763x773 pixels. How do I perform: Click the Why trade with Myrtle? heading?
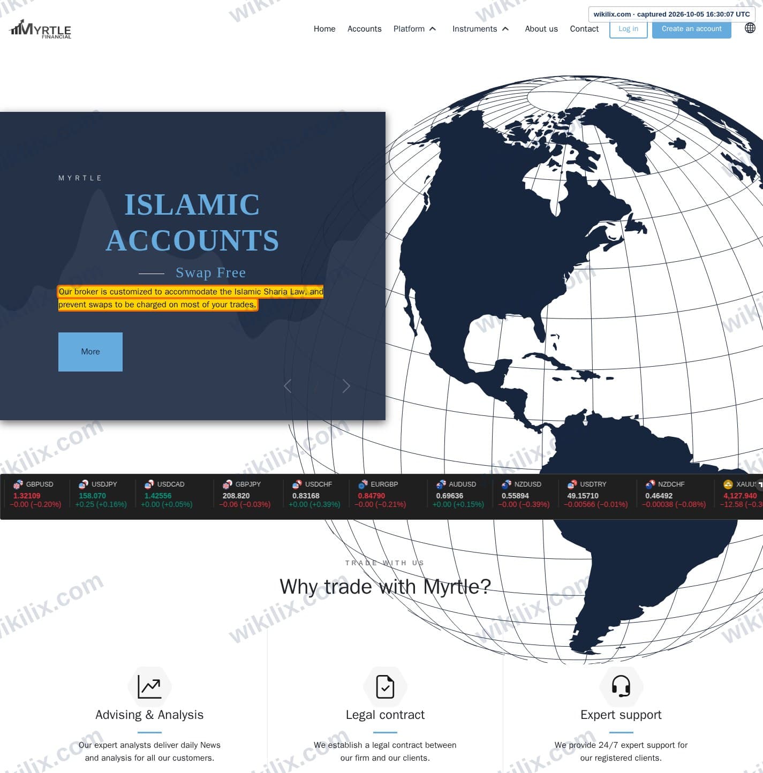tap(385, 587)
